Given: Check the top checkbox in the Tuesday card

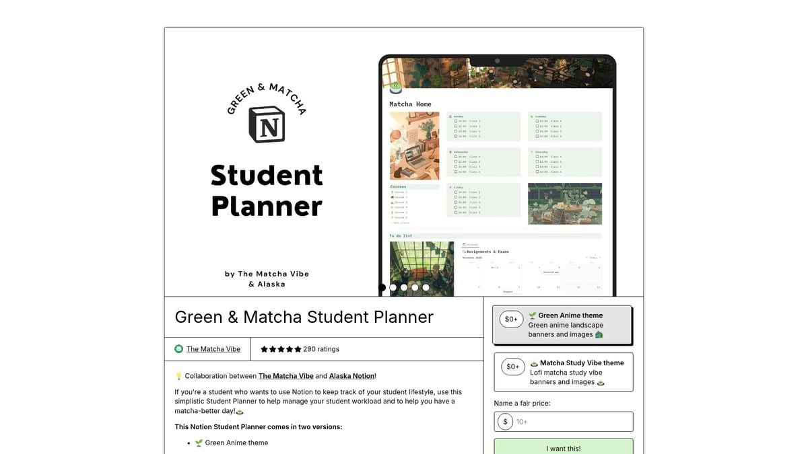Looking at the screenshot, I should tap(537, 121).
